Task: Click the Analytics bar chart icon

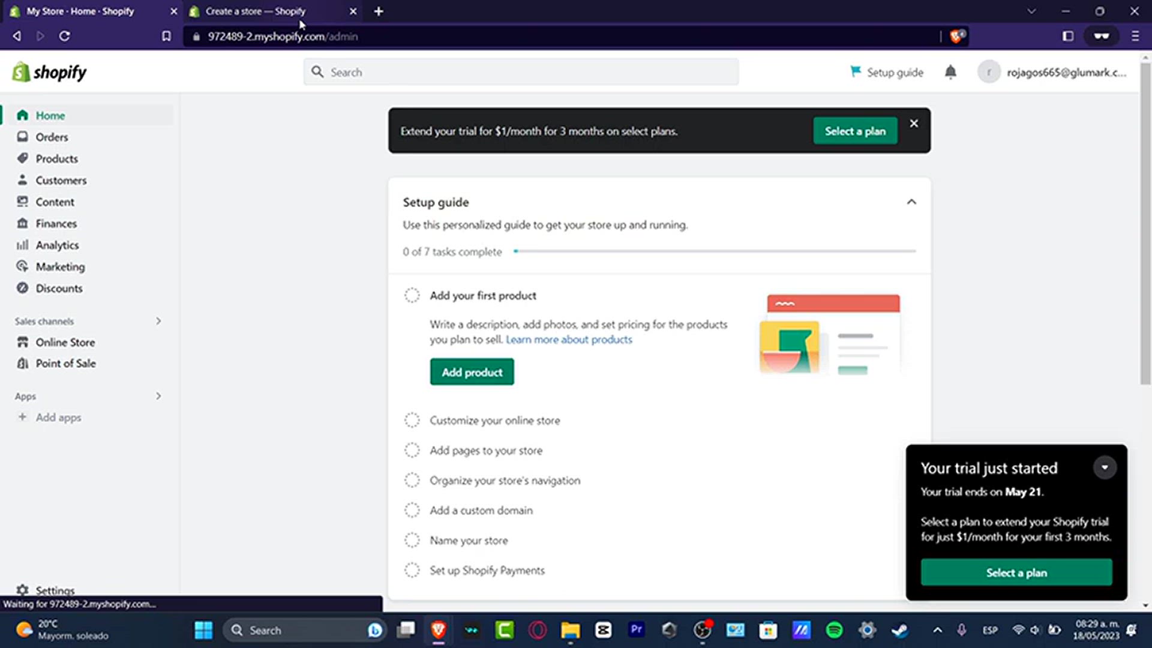Action: click(x=22, y=245)
